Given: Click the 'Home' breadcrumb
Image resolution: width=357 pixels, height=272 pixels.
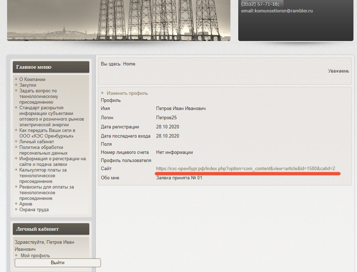Looking at the screenshot, I should pos(129,64).
